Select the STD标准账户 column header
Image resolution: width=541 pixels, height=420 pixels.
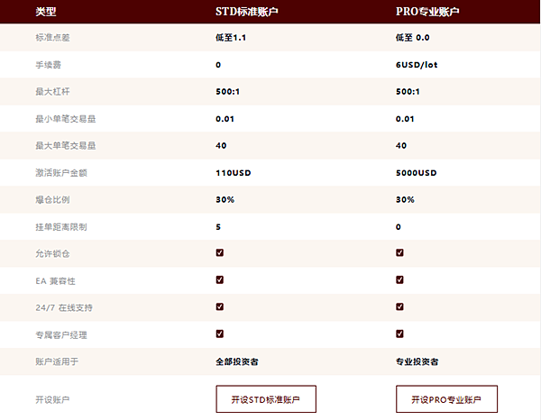tap(247, 12)
